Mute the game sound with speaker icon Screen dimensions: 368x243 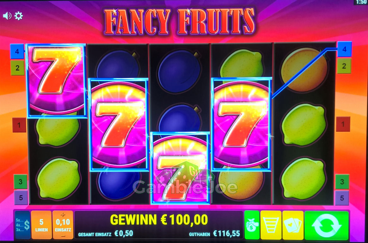(7, 16)
